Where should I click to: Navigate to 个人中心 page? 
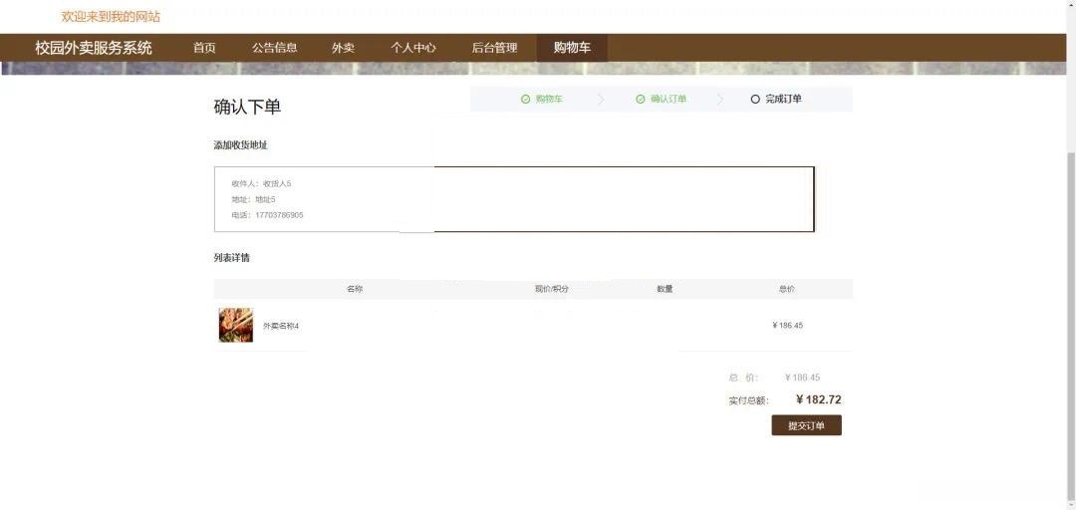[412, 48]
